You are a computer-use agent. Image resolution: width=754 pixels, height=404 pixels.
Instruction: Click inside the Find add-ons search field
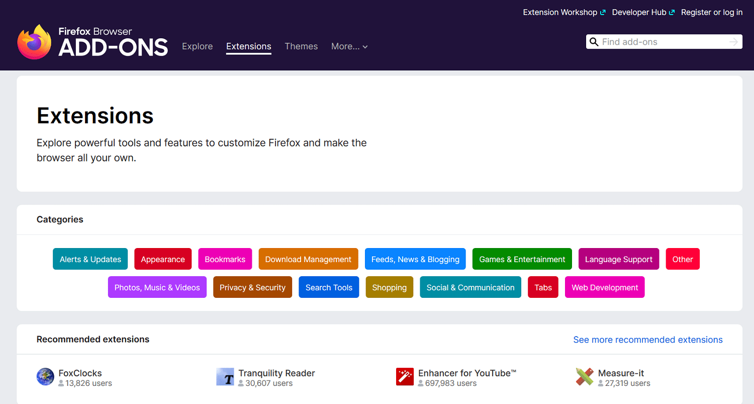(653, 42)
